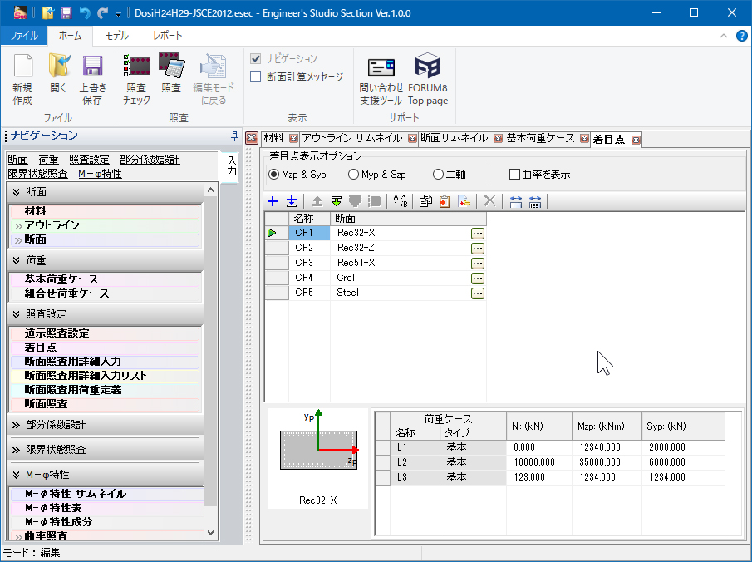Open the section picker button for CP1 Rec32-X
Image resolution: width=752 pixels, height=562 pixels.
point(478,234)
